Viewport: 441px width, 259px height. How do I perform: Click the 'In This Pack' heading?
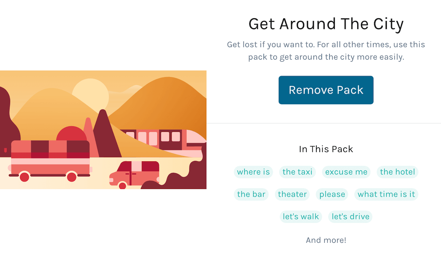click(326, 149)
